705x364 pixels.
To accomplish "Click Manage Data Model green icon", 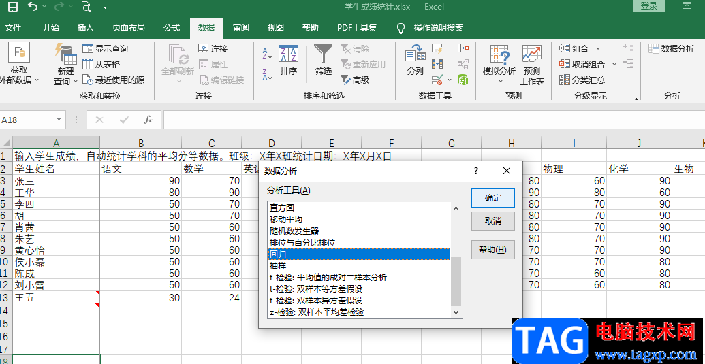I will pyautogui.click(x=463, y=80).
